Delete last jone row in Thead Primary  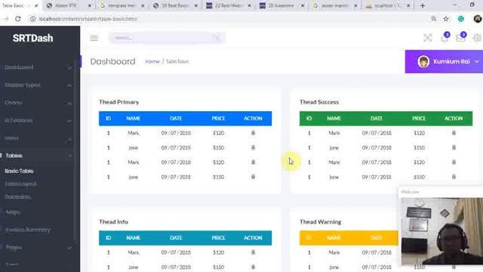tap(253, 177)
